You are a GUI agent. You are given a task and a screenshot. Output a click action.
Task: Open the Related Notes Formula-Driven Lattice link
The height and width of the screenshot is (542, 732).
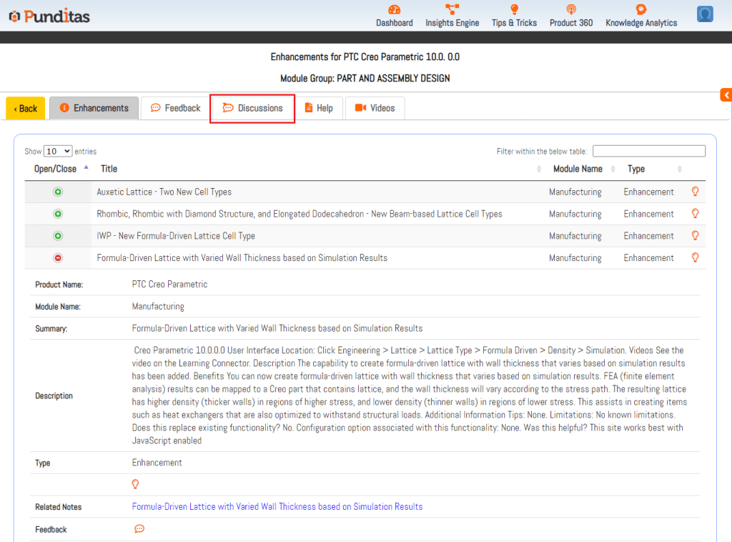click(277, 507)
